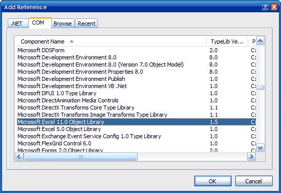The width and height of the screenshot is (281, 193).
Task: Click the Cancel button
Action: (x=254, y=181)
